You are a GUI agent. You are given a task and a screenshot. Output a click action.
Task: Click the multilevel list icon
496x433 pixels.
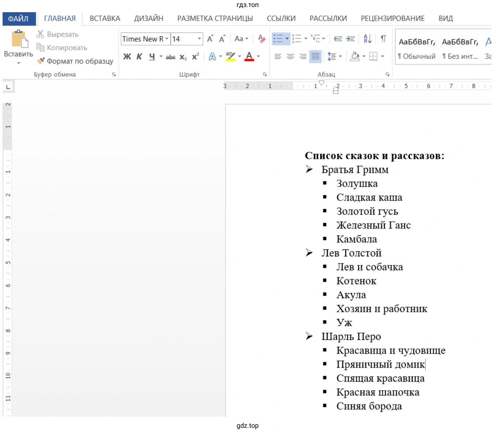[315, 38]
